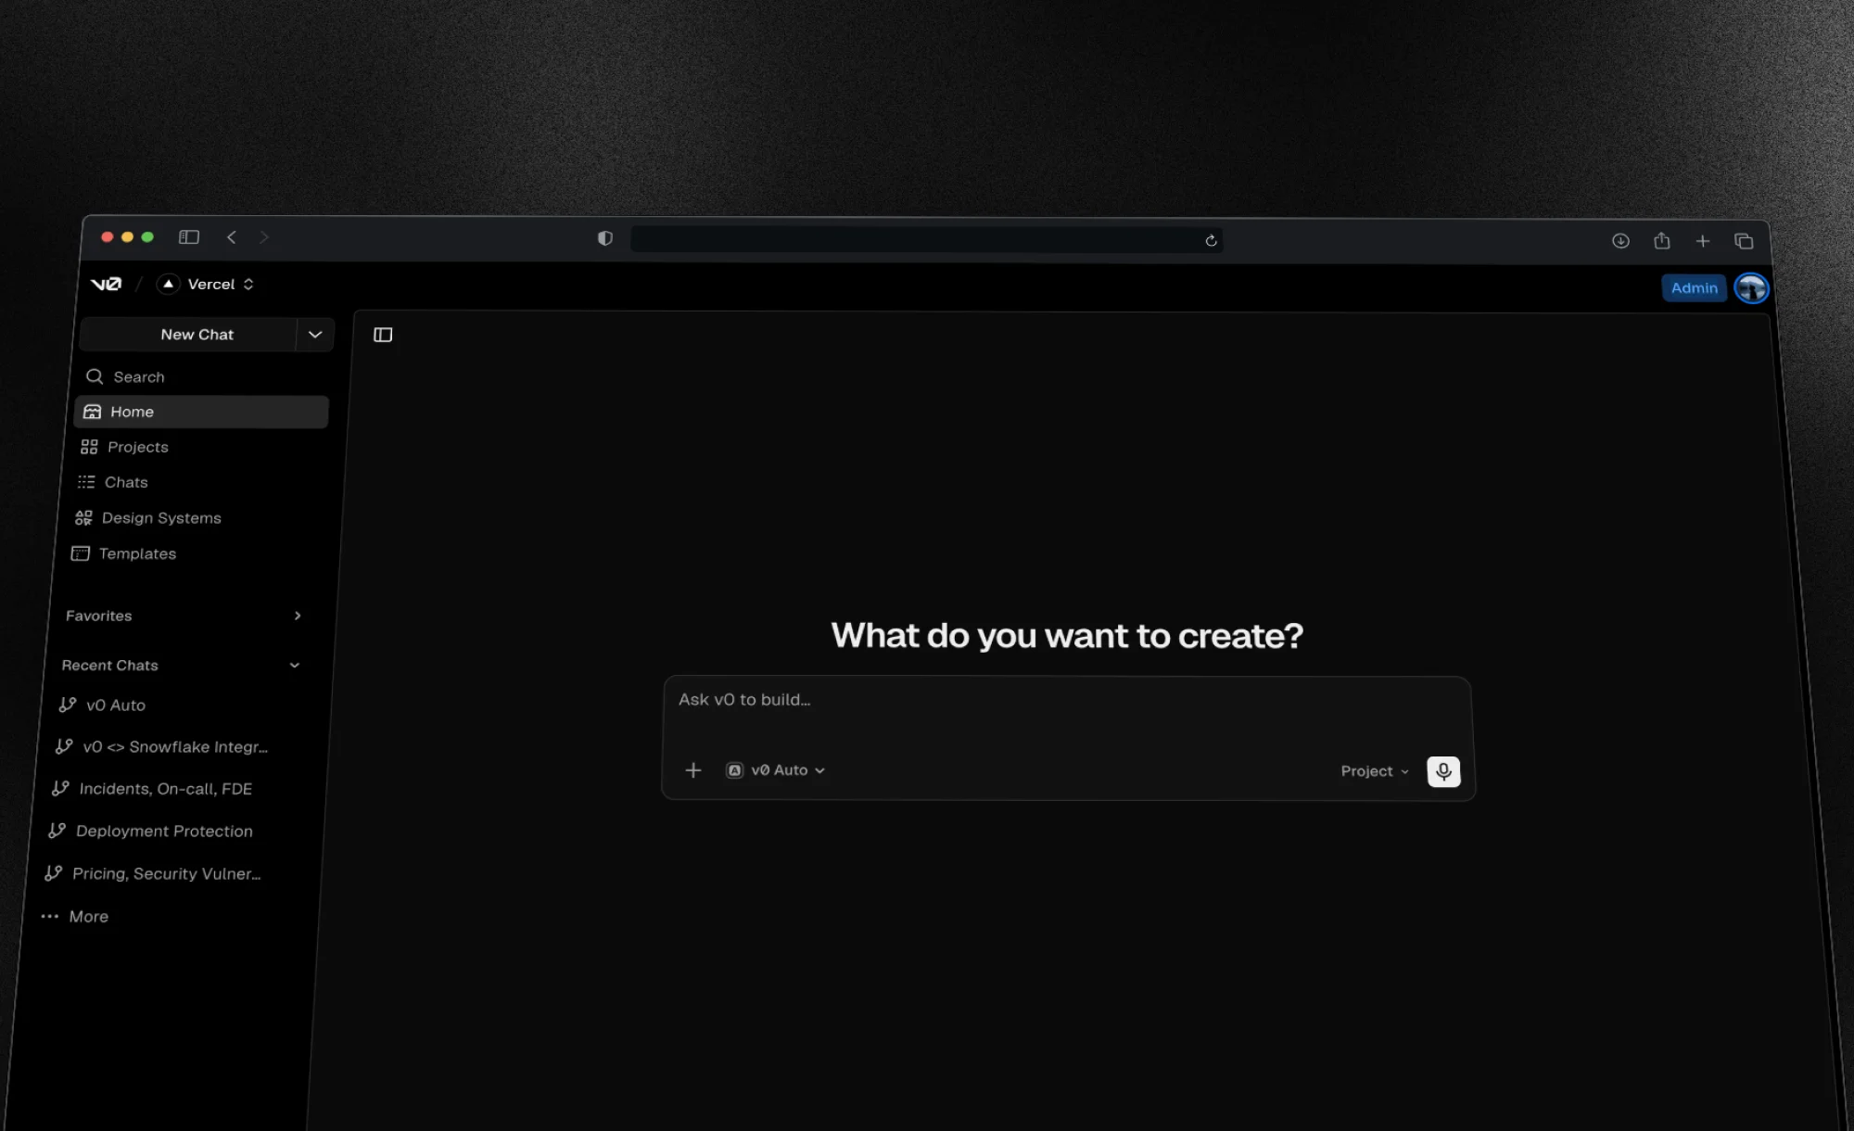Click the branch icon beside 'v0 Auto' chat
This screenshot has width=1854, height=1131.
68,705
